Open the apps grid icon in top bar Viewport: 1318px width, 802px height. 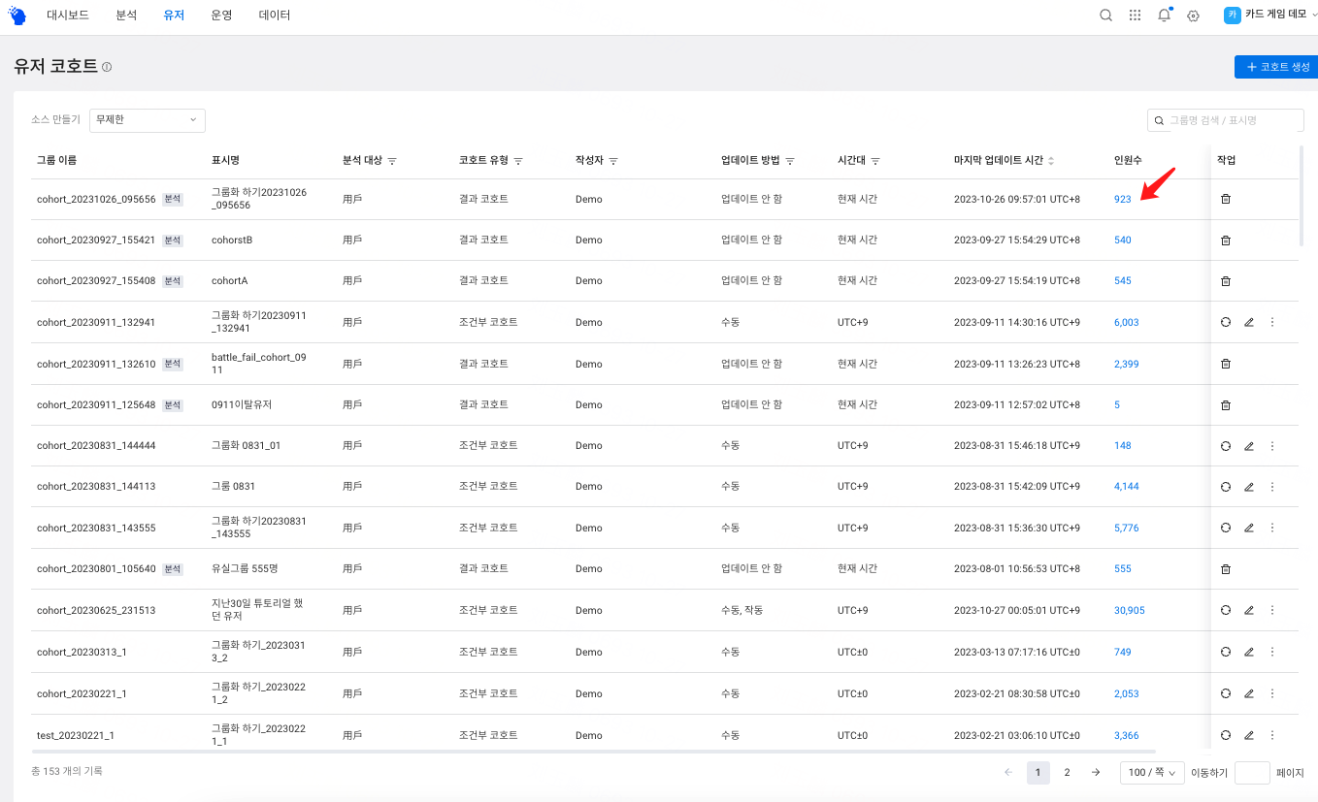(1135, 16)
